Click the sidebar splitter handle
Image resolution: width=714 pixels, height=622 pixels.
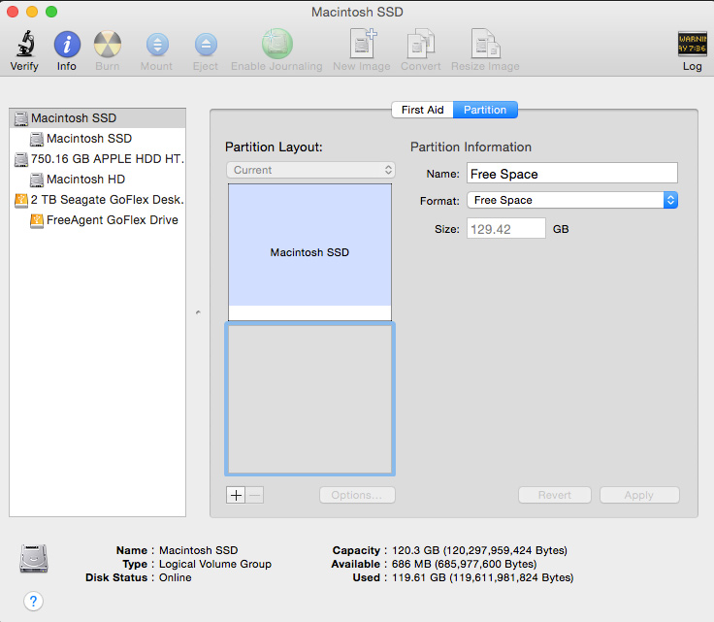(198, 312)
